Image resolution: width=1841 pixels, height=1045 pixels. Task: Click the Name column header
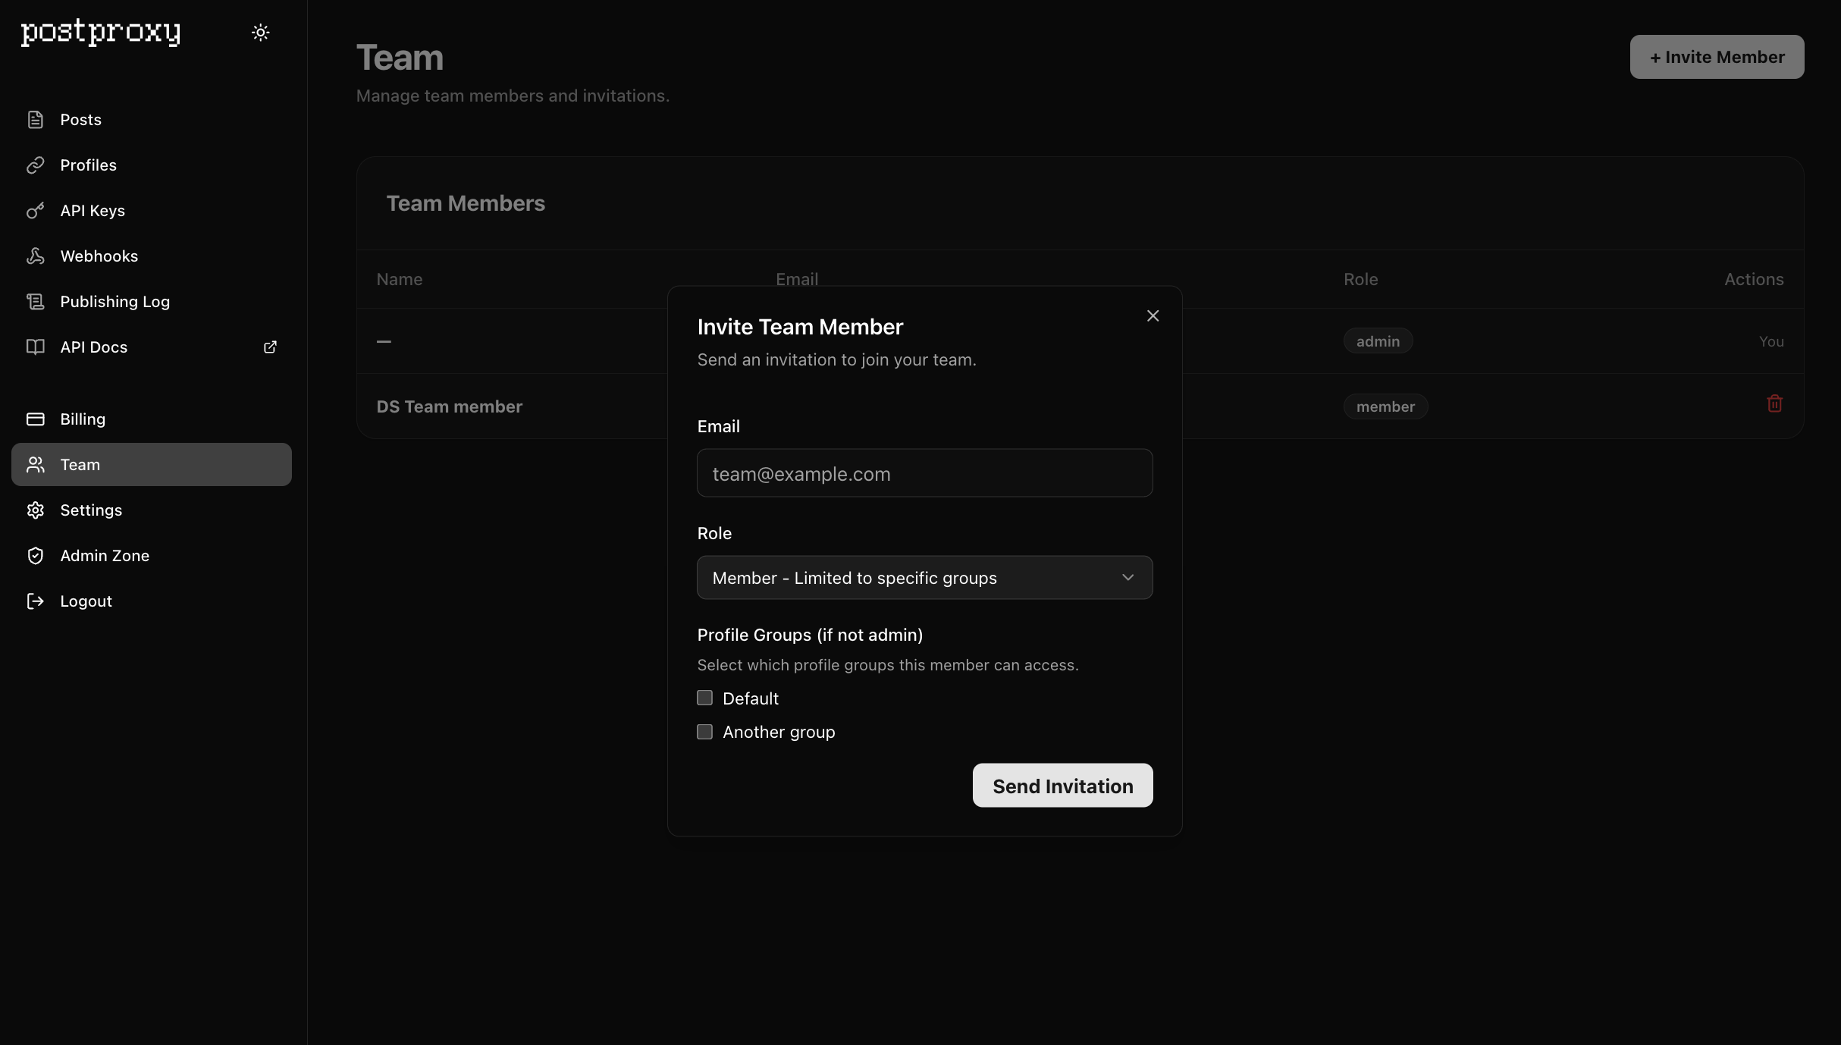click(400, 279)
